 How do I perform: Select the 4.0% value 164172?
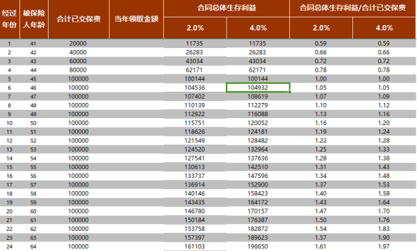[258, 202]
